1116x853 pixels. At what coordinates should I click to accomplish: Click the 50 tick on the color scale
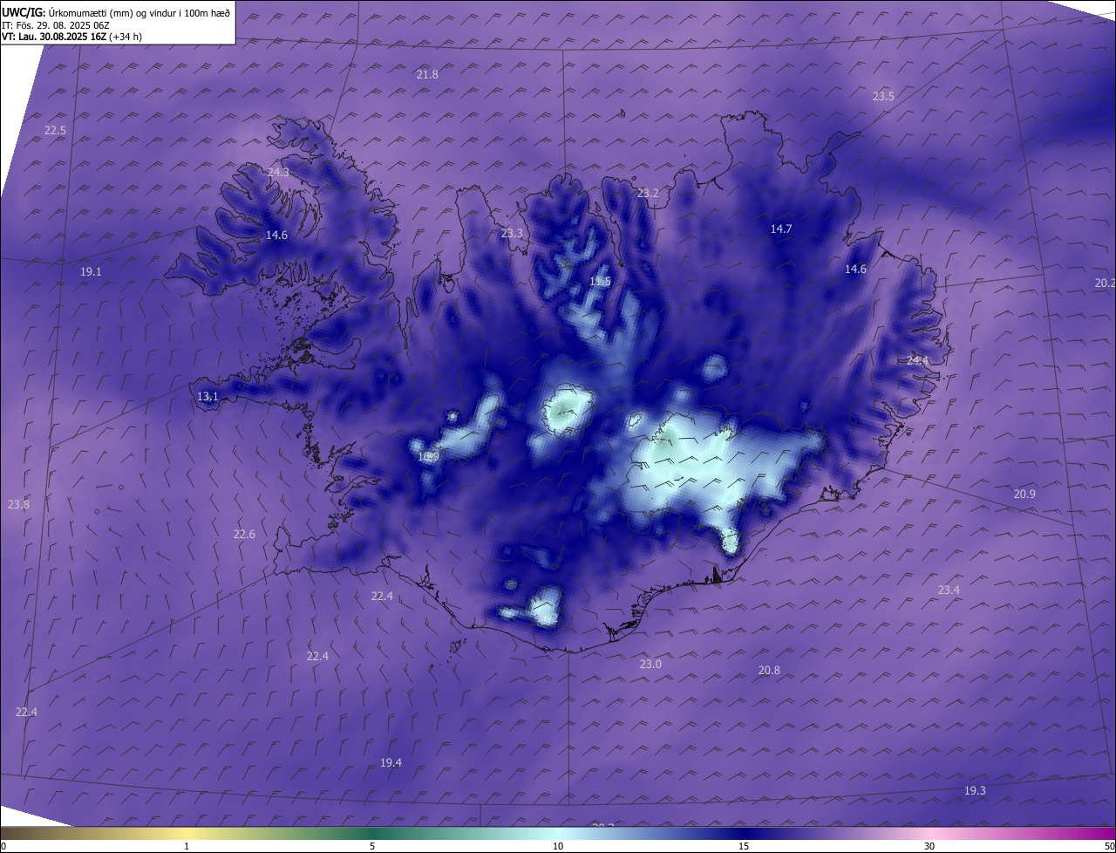coord(1109,847)
